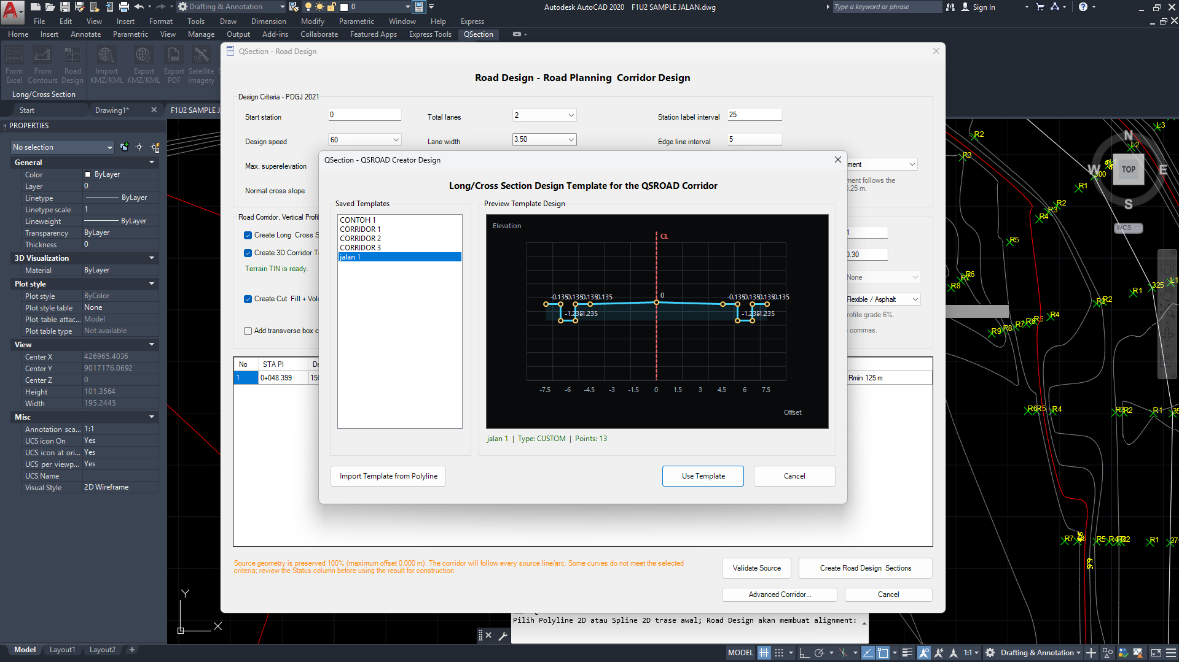Click the Quick Select icon in Properties panel

(155, 147)
